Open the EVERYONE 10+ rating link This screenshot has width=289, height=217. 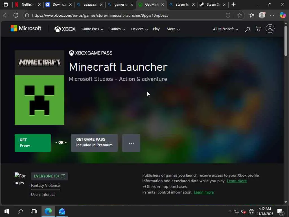pyautogui.click(x=49, y=176)
